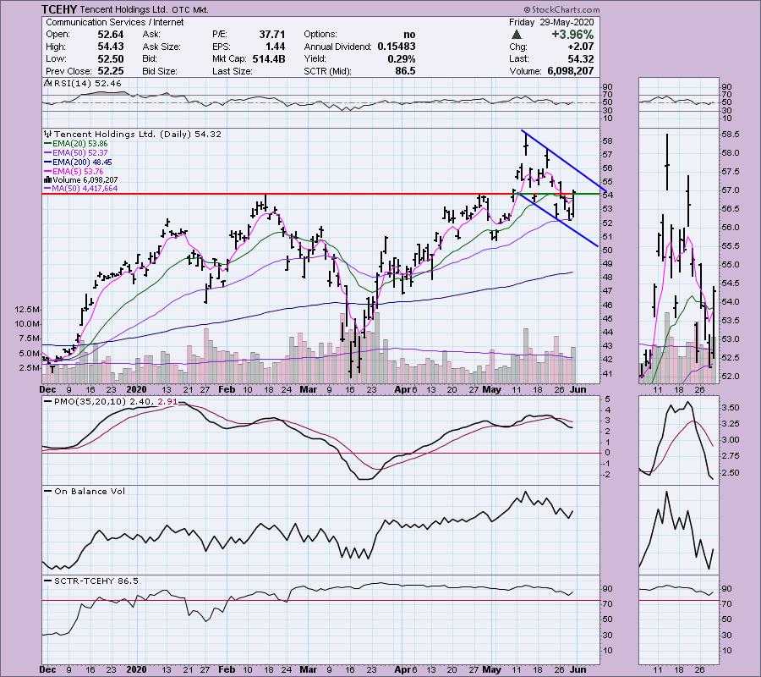Click the Yield value 0.29%

pyautogui.click(x=402, y=58)
